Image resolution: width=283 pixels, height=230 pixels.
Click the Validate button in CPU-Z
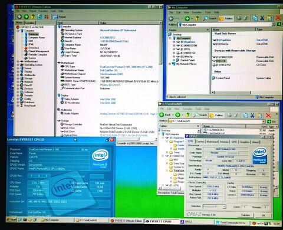click(245, 215)
